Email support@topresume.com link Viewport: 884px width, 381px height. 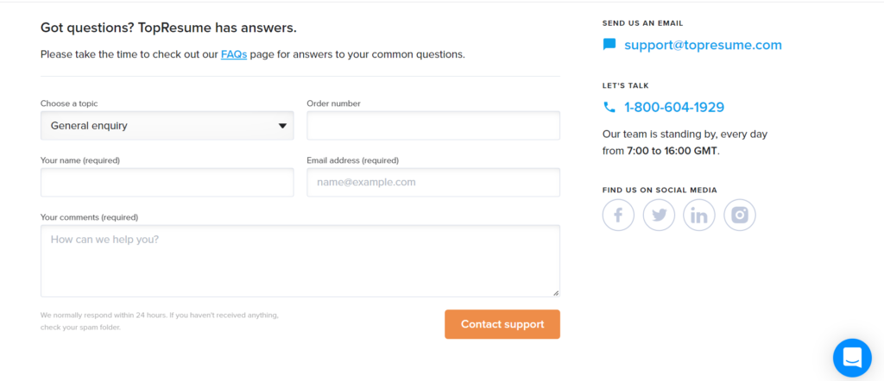pos(703,45)
